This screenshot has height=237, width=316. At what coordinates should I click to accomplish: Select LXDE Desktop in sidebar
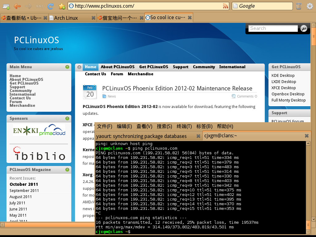point(284,81)
